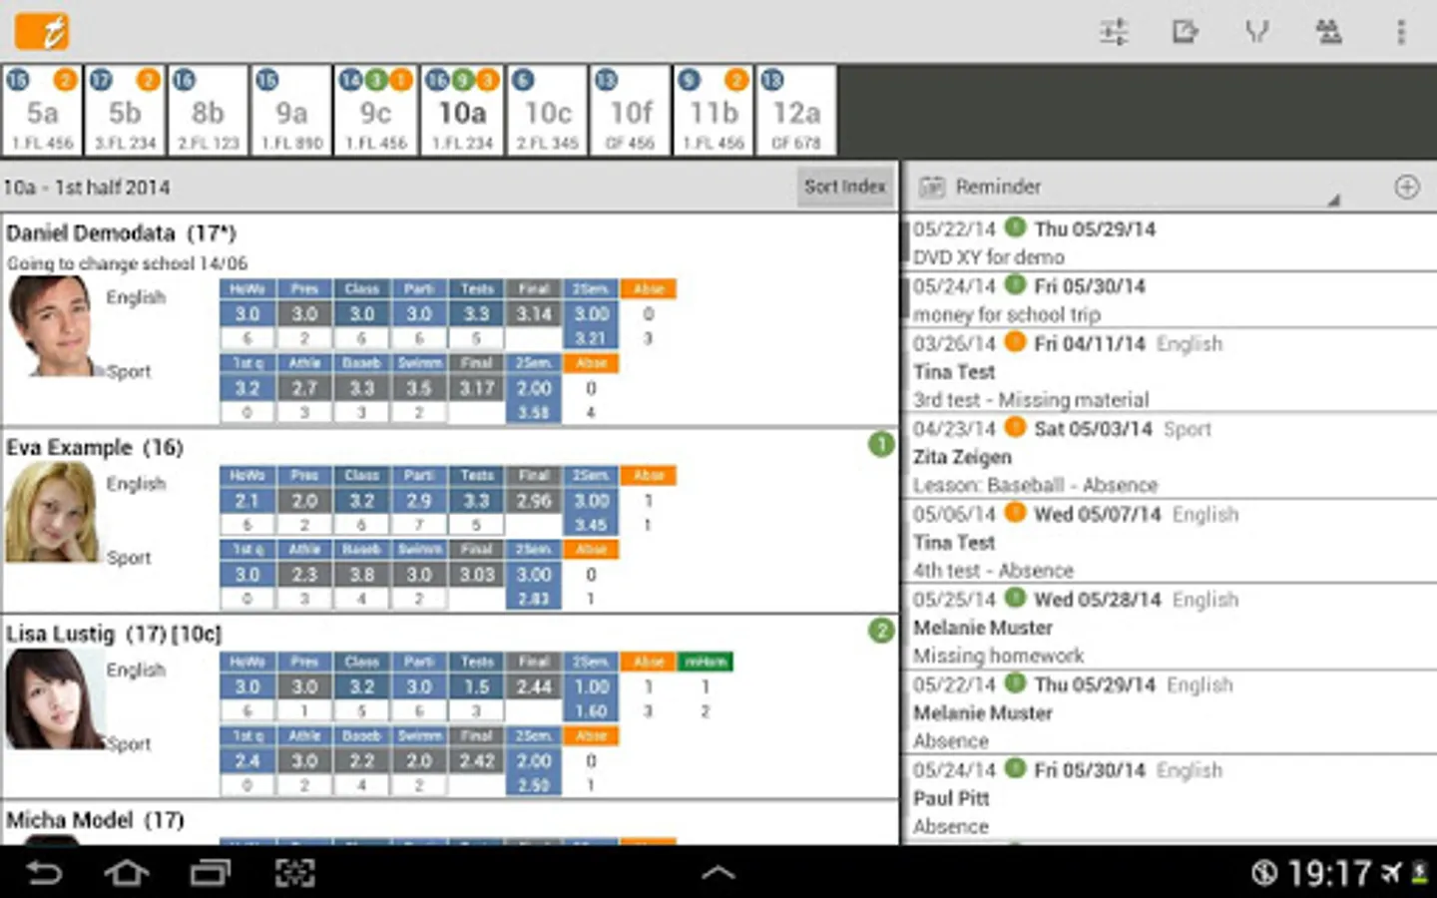Tap the 10a - 1st half 2014 heading
The height and width of the screenshot is (898, 1437).
click(x=87, y=188)
